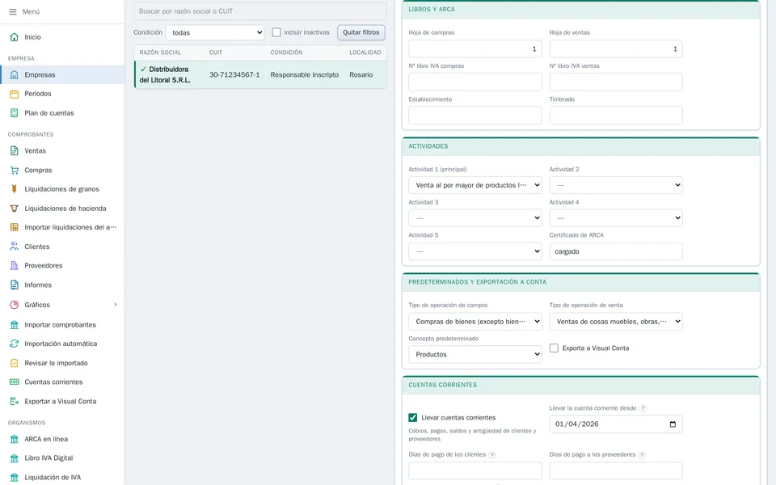Open the Actividad 5 dropdown
This screenshot has height=485, width=776.
click(x=475, y=251)
